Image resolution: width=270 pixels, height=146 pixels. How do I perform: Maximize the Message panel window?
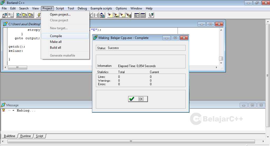(252, 105)
